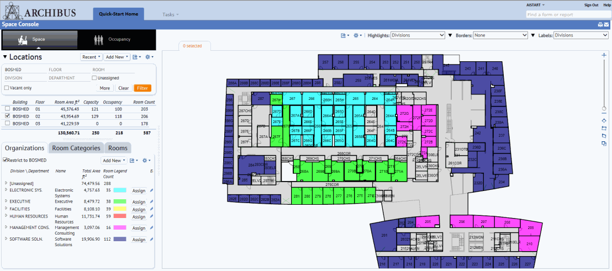Open the Recent dropdown in Locations

[x=91, y=57]
